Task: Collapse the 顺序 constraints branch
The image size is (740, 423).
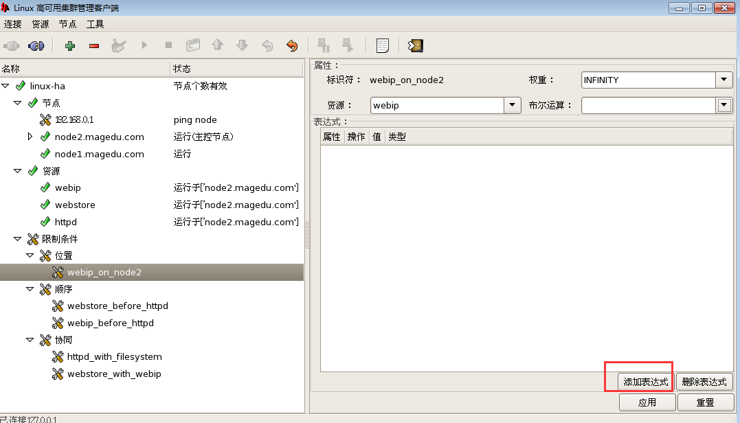Action: [x=30, y=289]
